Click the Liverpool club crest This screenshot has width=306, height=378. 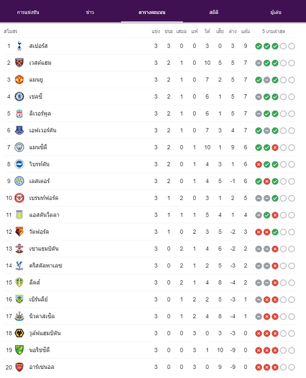tap(19, 113)
